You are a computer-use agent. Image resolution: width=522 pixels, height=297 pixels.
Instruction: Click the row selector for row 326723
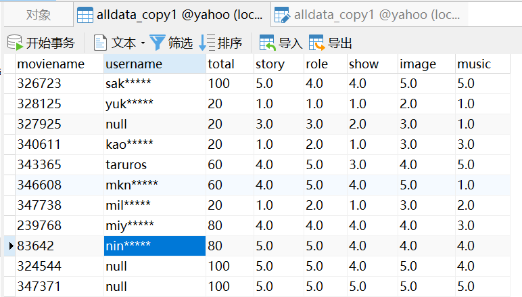click(x=9, y=84)
